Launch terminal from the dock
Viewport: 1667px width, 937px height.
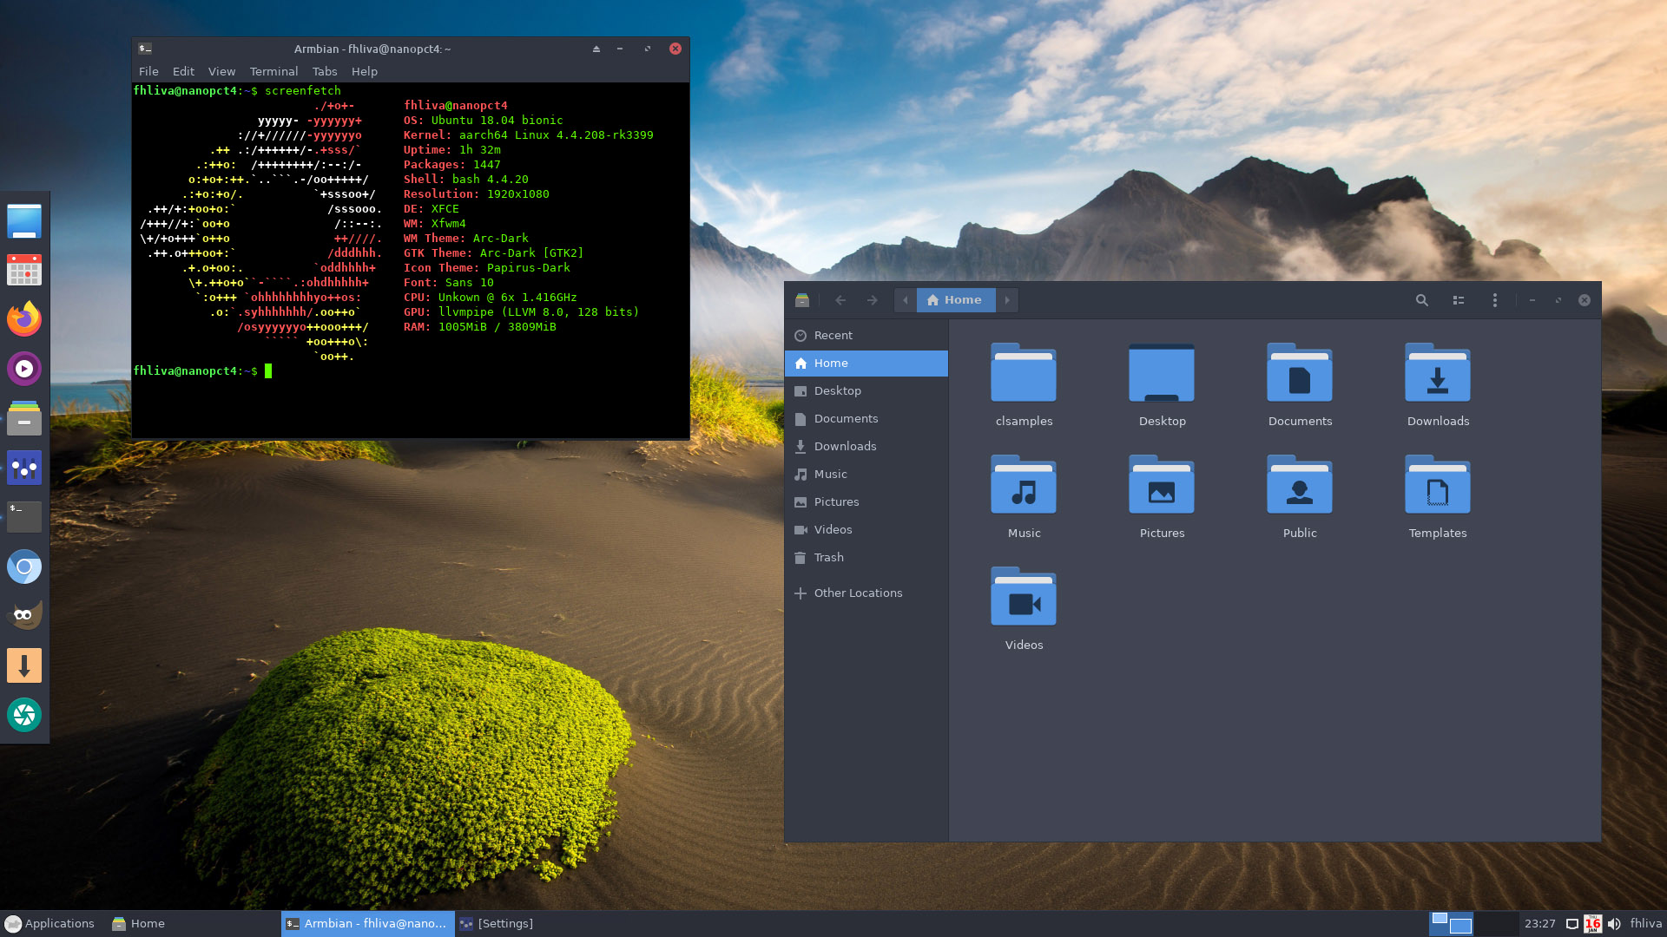coord(24,517)
